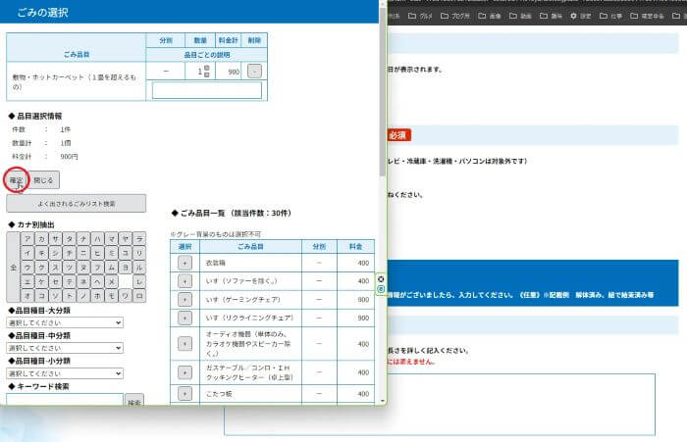
Task: Open the 確定申告 bookmark folder
Action: (647, 16)
